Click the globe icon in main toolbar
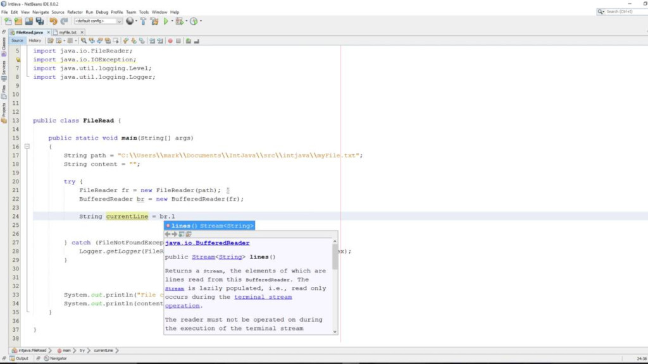This screenshot has height=364, width=648. 130,21
